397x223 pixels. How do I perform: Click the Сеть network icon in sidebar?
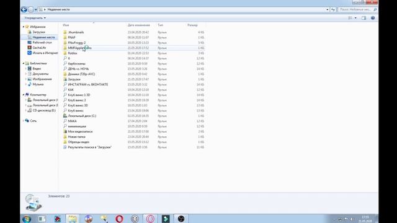tap(27, 121)
